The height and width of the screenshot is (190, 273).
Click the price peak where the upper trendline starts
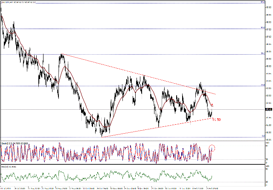coord(61,54)
